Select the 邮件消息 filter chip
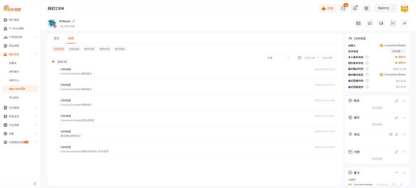 pyautogui.click(x=89, y=49)
